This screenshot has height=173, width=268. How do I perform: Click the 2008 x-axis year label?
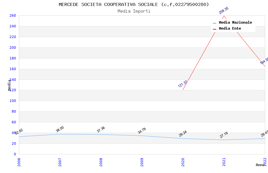click(101, 162)
